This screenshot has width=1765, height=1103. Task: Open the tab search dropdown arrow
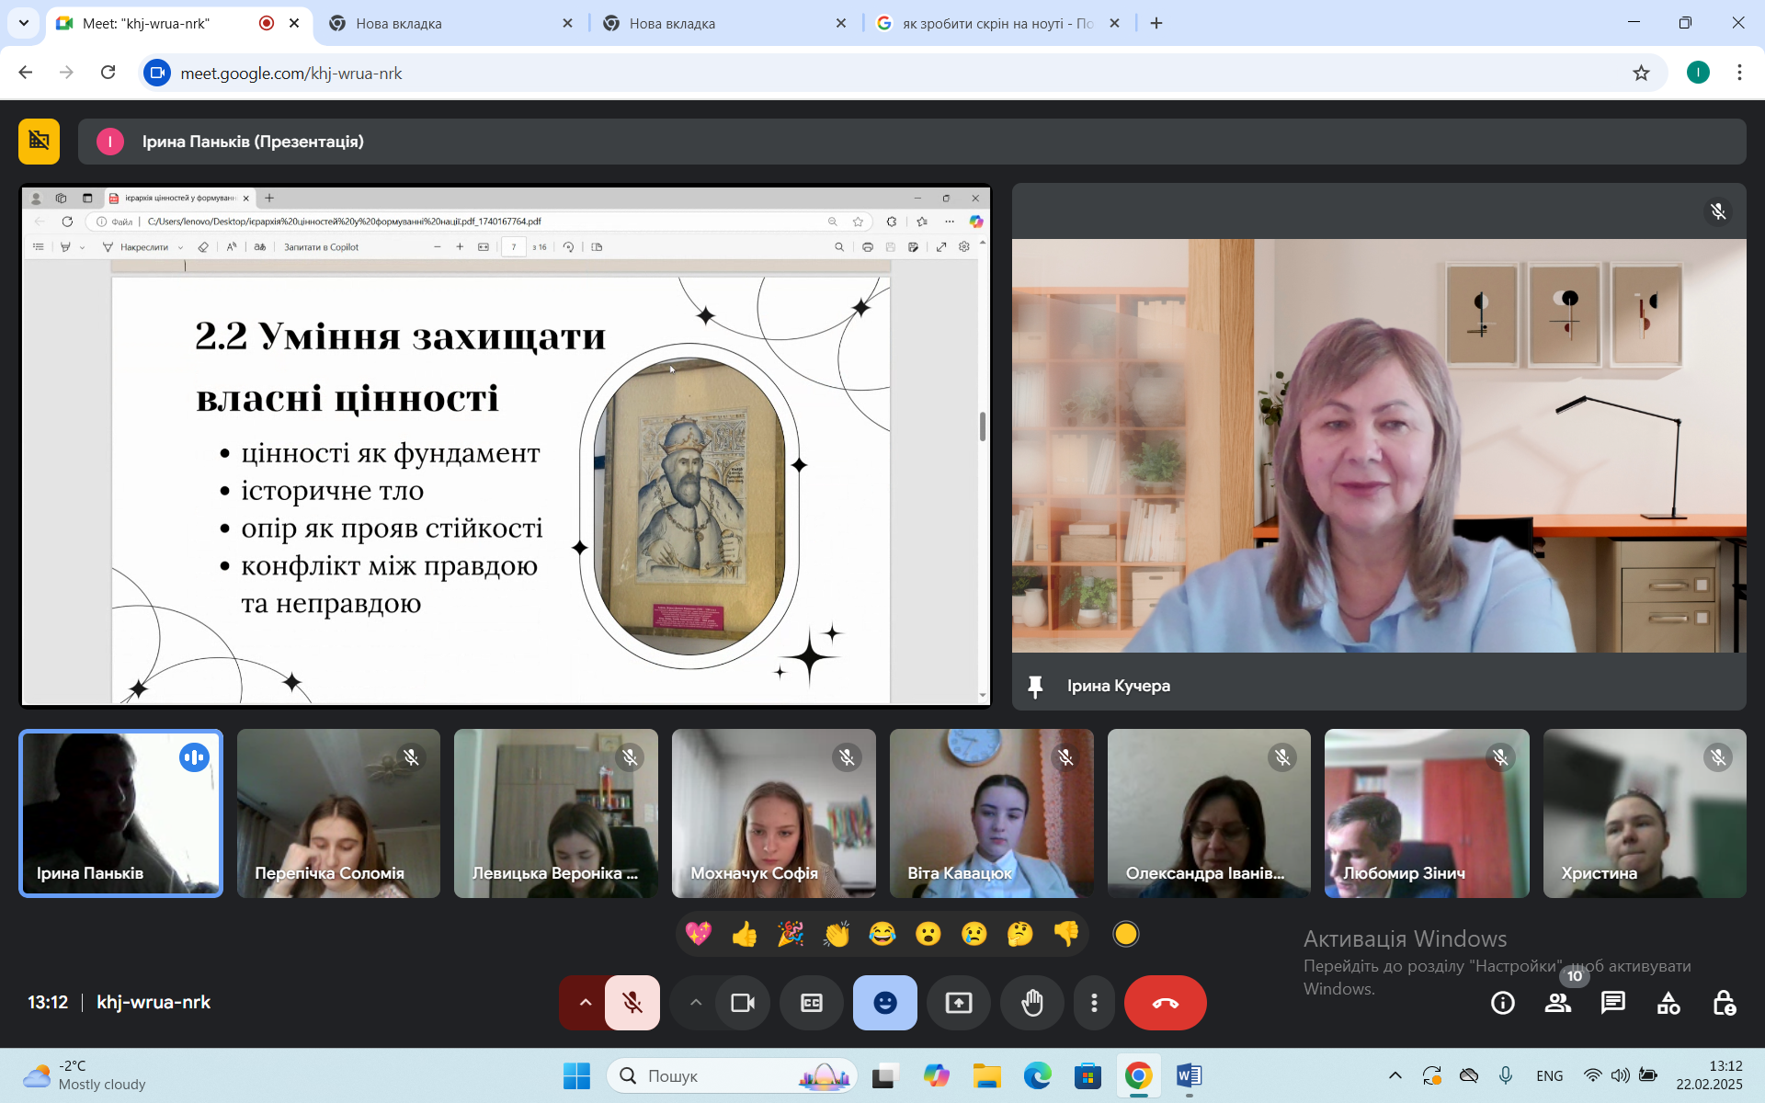pyautogui.click(x=24, y=23)
